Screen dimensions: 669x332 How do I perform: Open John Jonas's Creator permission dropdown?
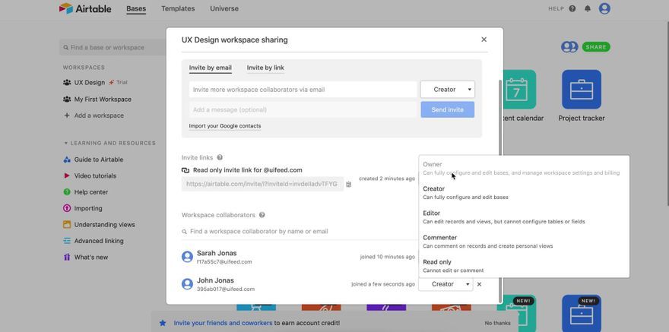(445, 284)
